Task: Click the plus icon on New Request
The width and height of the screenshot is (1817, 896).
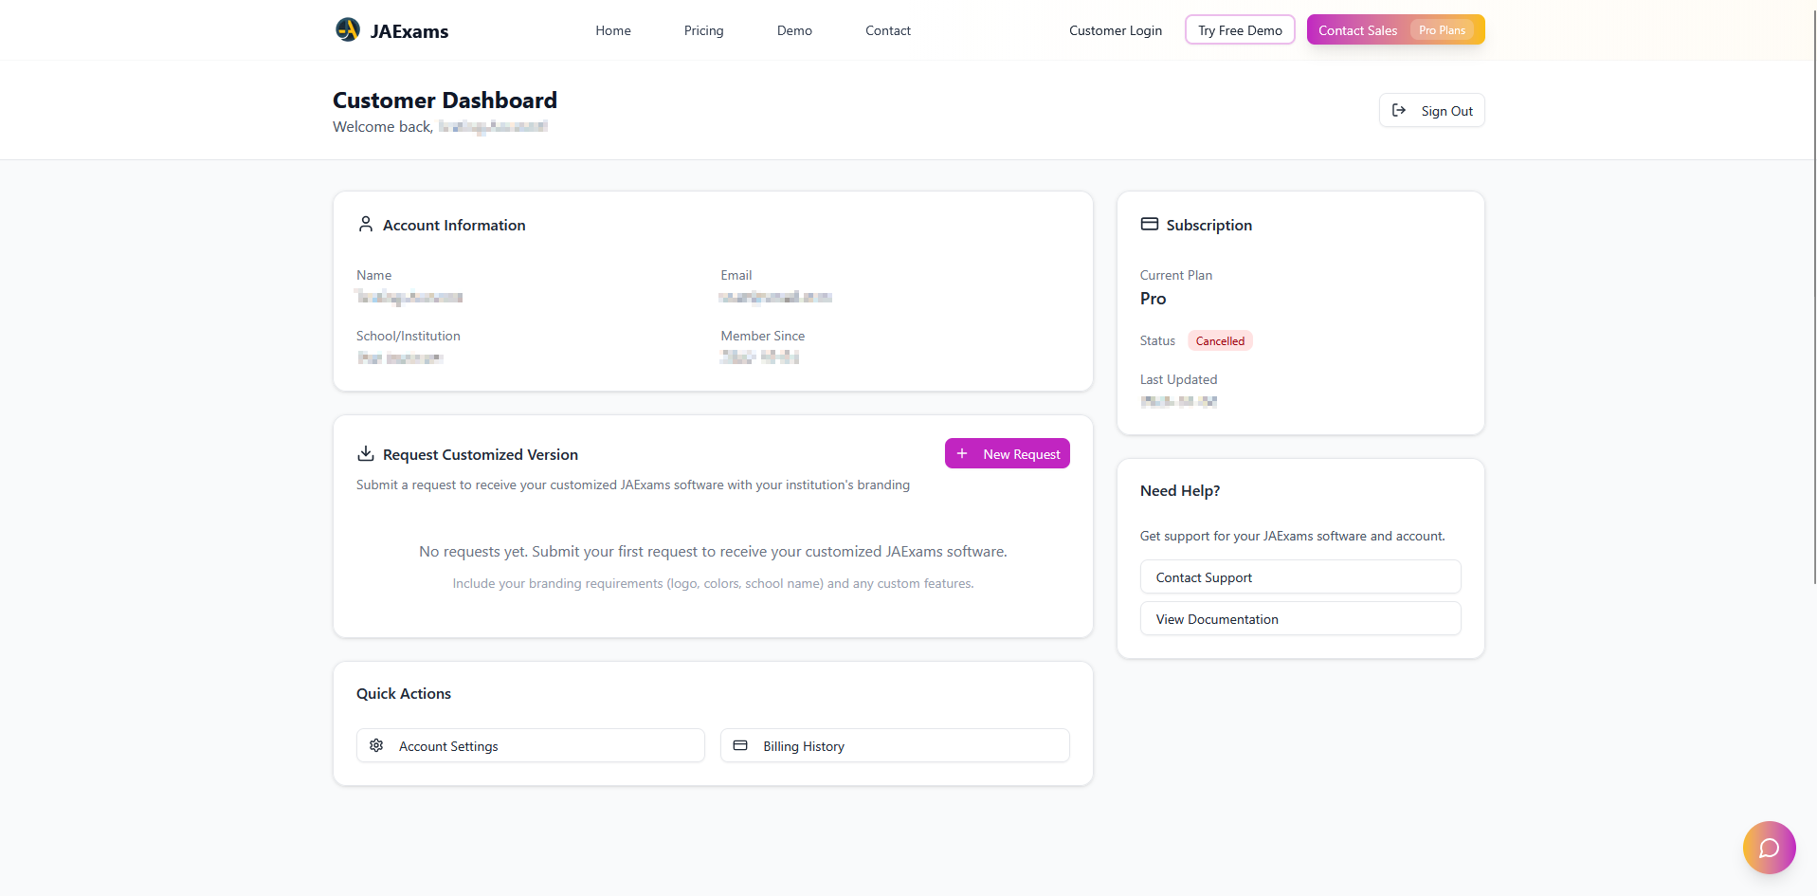Action: click(x=962, y=454)
